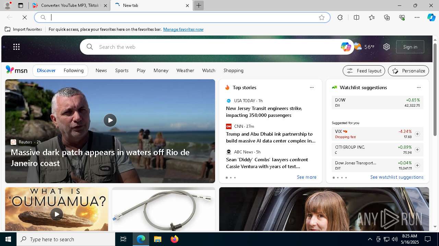Image resolution: width=439 pixels, height=246 pixels.
Task: Open the Manage favorites now link
Action: [183, 29]
